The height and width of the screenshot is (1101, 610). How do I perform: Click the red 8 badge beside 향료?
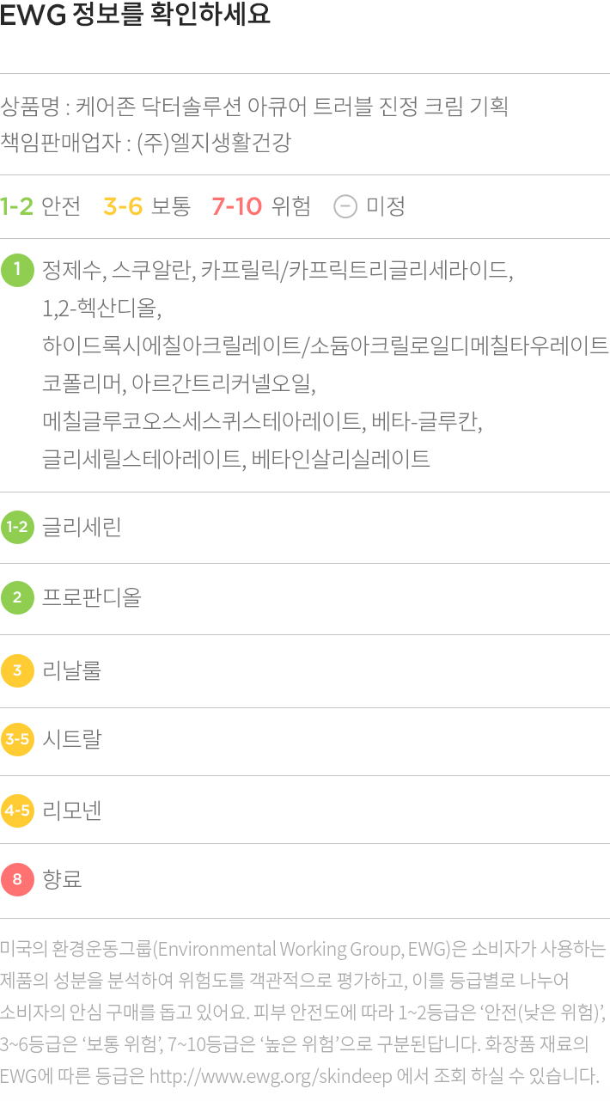[x=17, y=880]
